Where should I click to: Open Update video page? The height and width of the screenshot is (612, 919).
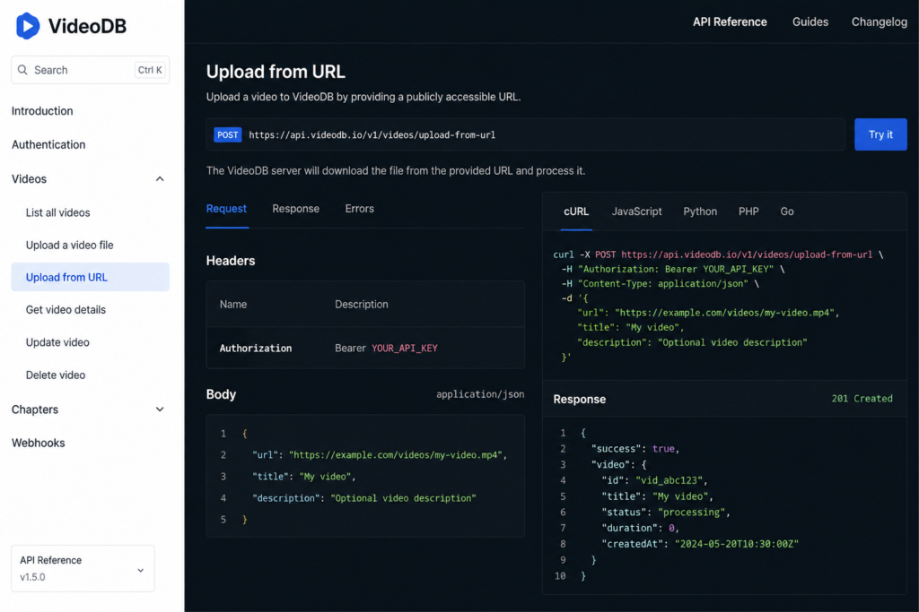(x=57, y=342)
